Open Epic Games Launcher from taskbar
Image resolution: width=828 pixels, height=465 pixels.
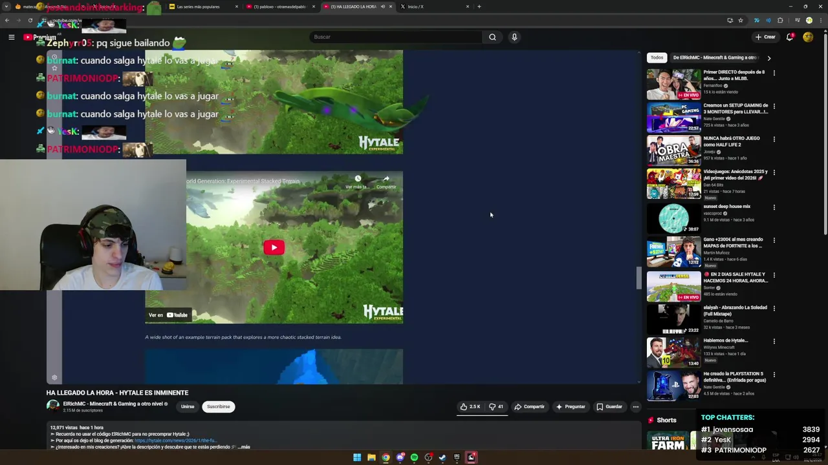pyautogui.click(x=457, y=457)
